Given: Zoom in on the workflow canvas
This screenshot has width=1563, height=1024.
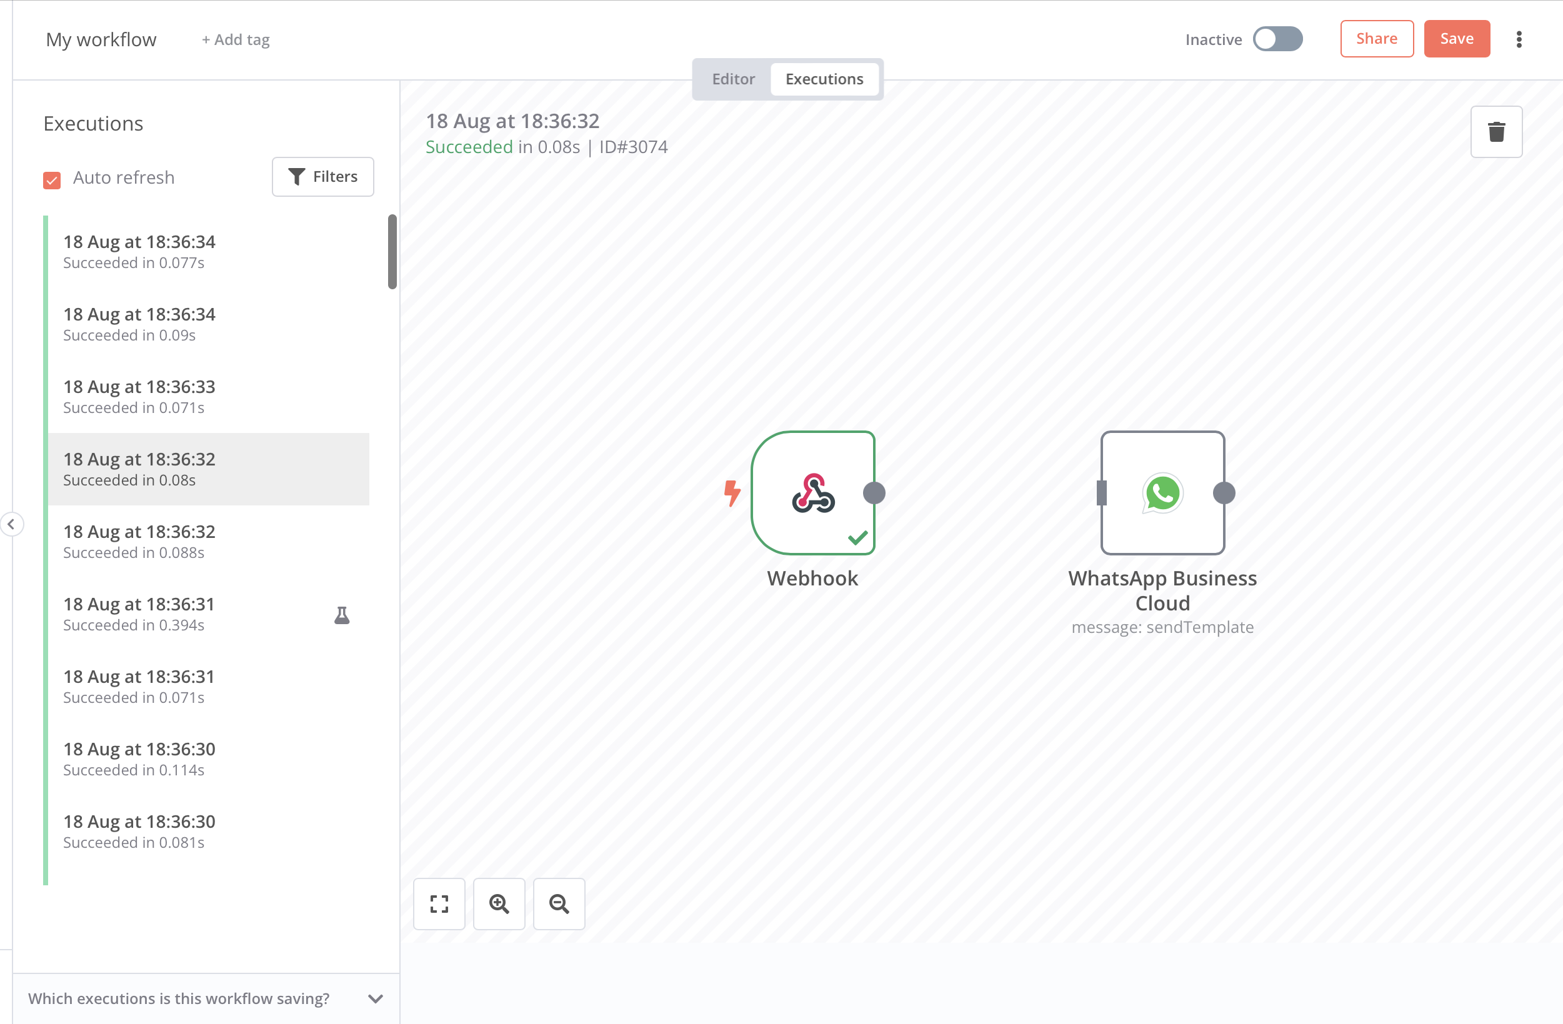Looking at the screenshot, I should [x=499, y=904].
